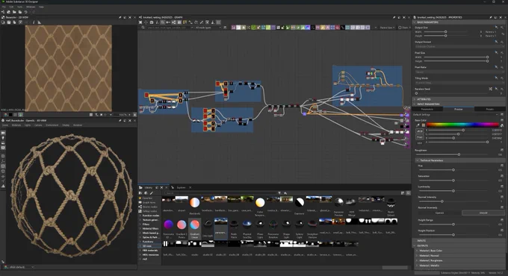The width and height of the screenshot is (508, 276).
Task: Select the Color Temperature thumbnail
Action: 260,206
